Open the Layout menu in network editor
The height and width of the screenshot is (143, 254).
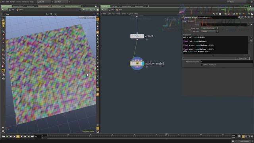[x=130, y=14]
